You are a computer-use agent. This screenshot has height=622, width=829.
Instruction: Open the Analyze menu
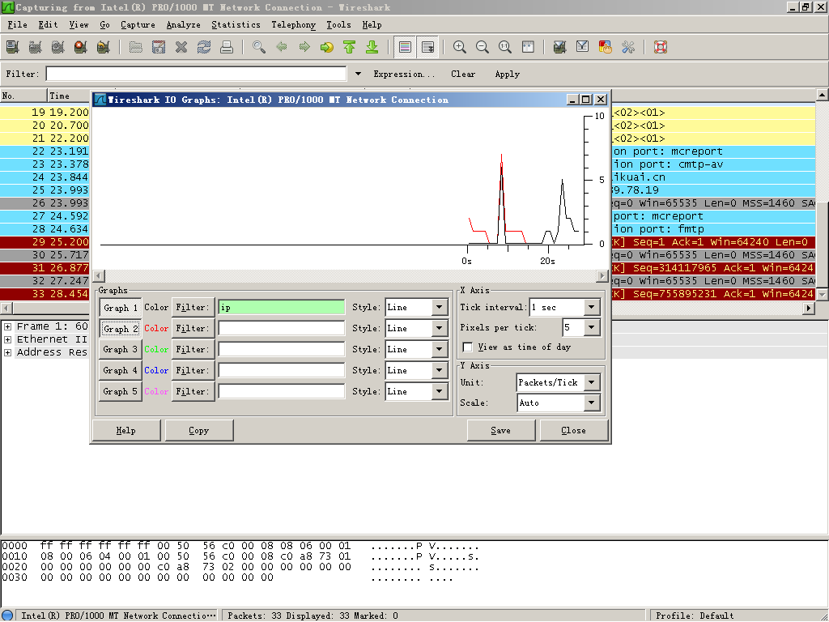(x=184, y=25)
